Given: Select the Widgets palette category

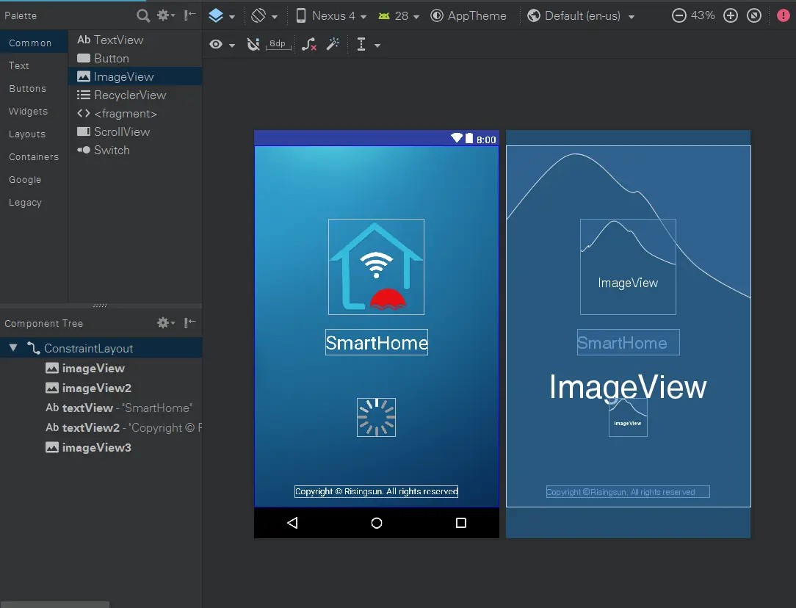Looking at the screenshot, I should tap(34, 111).
